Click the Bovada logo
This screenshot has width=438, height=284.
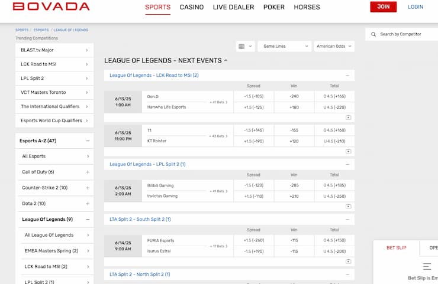(x=51, y=7)
